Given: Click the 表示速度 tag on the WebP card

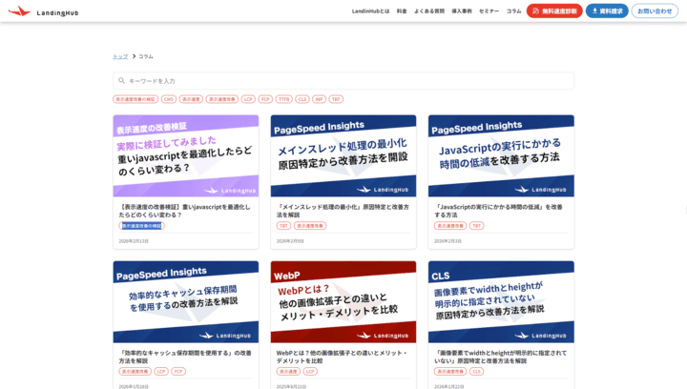Looking at the screenshot, I should tap(288, 372).
